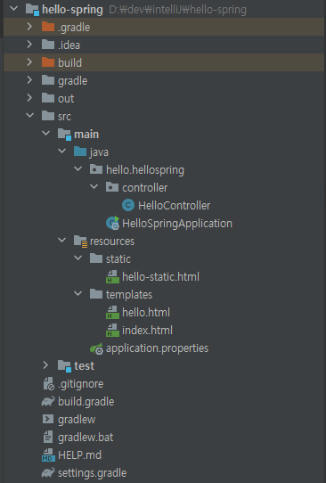The image size is (326, 483).
Task: Click the templates folder icon
Action: point(96,294)
